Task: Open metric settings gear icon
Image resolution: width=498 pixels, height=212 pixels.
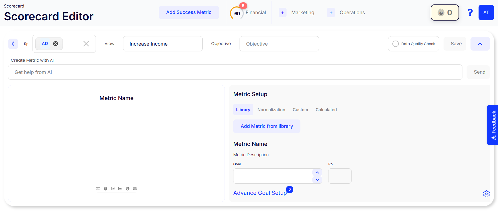Action: point(486,194)
